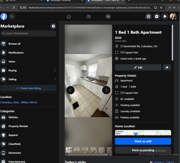
Task: Expand the Selling section chevron
Action: point(55,79)
